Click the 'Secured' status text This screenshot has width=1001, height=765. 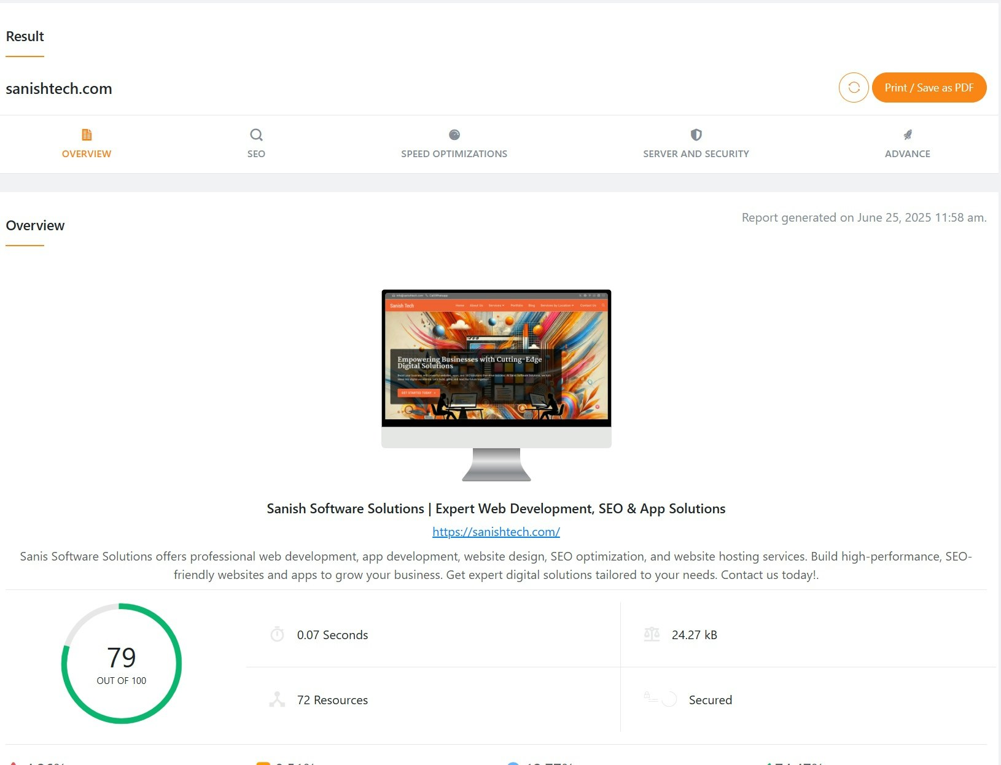(x=711, y=700)
